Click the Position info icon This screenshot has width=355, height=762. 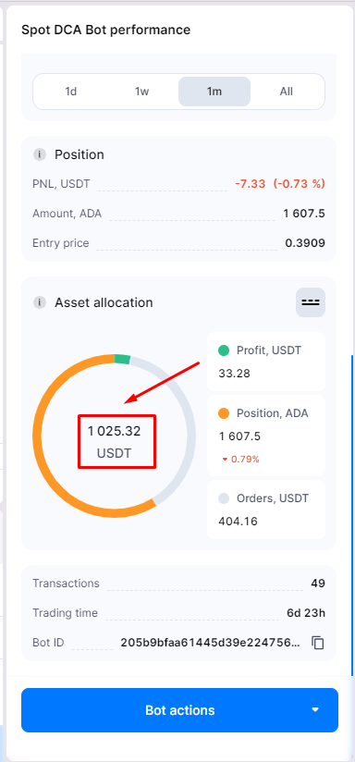tap(40, 155)
